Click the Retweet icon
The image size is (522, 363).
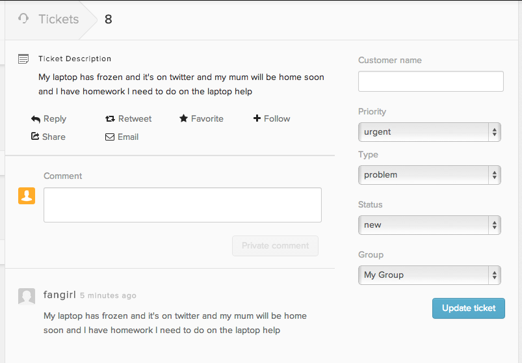(110, 119)
